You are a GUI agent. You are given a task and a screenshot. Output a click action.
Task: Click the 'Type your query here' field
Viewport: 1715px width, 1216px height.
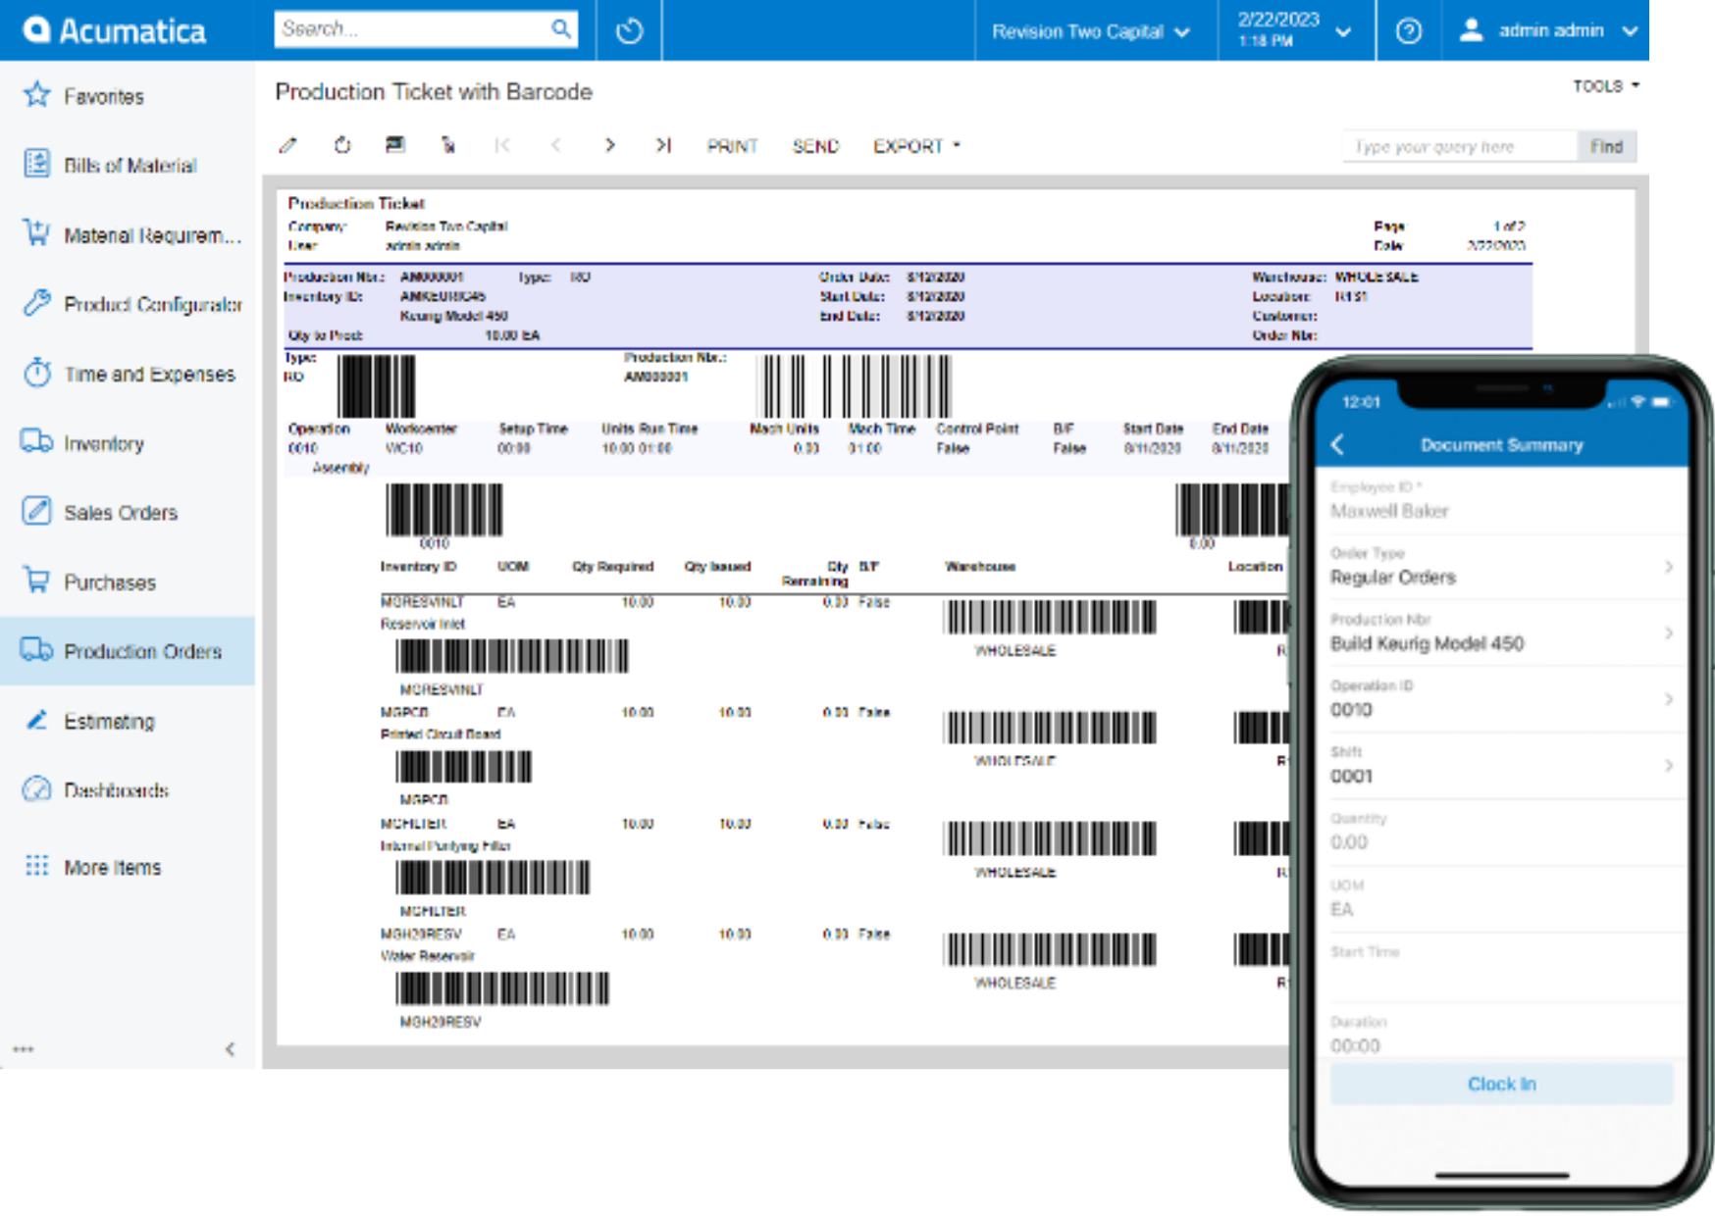tap(1458, 147)
